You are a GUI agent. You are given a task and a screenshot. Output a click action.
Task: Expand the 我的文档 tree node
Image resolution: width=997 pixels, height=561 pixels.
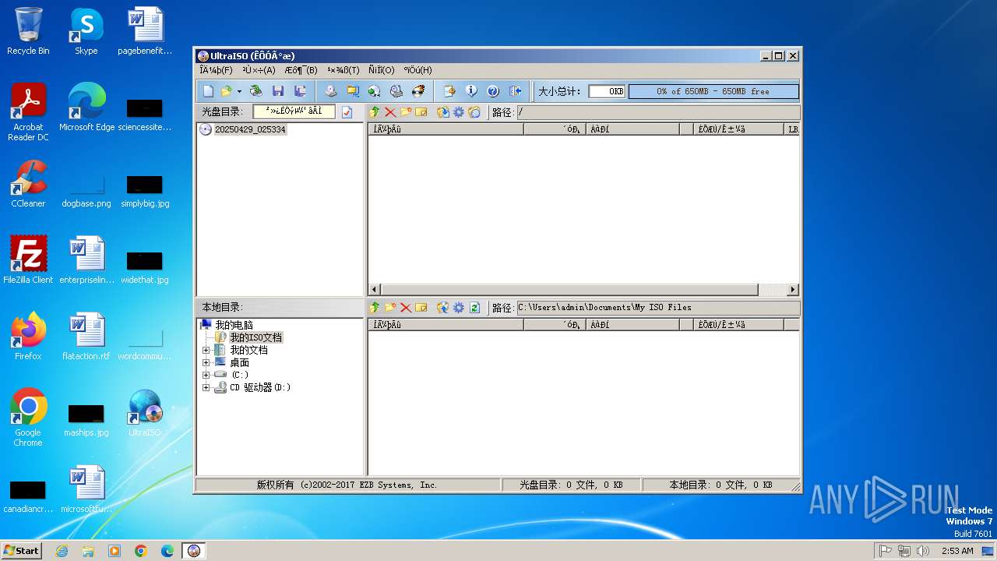point(206,350)
